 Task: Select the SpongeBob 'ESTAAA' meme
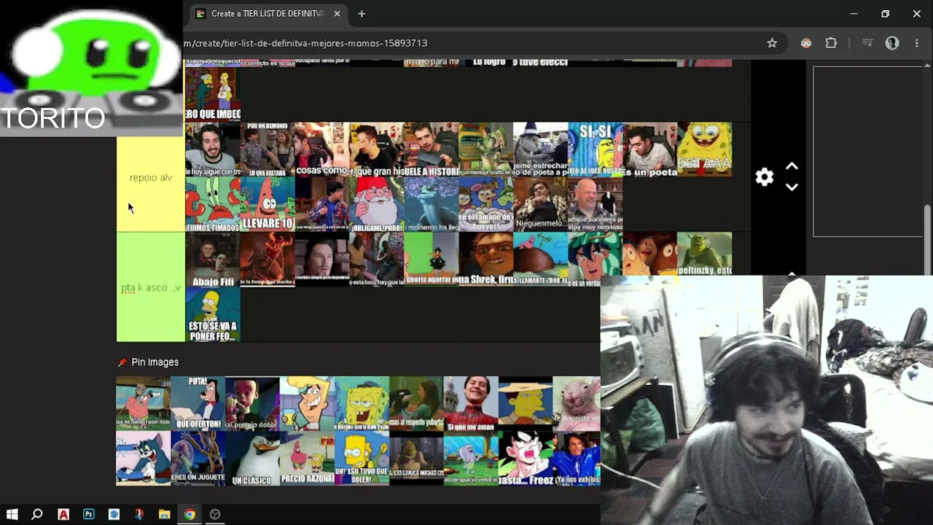(705, 149)
